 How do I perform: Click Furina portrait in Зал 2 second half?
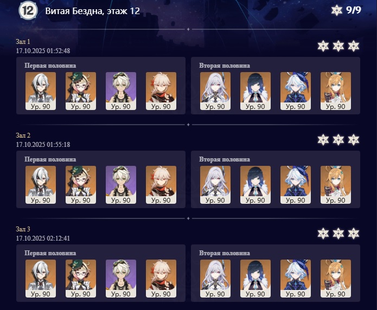pos(296,185)
